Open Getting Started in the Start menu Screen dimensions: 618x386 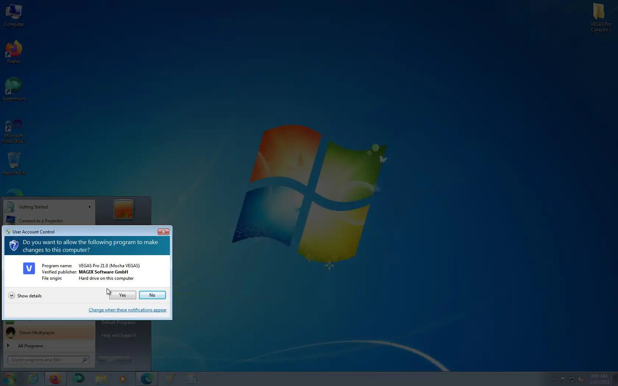tap(49, 207)
